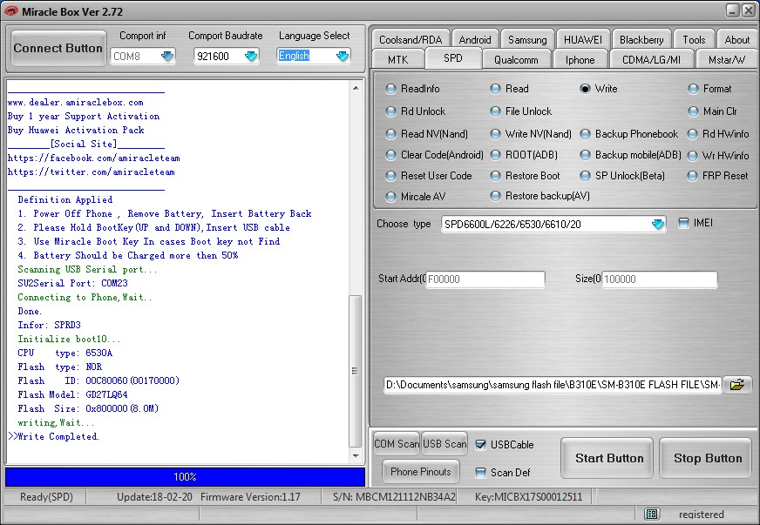The height and width of the screenshot is (525, 760).
Task: Click the log scrollbar down arrow
Action: tap(356, 455)
